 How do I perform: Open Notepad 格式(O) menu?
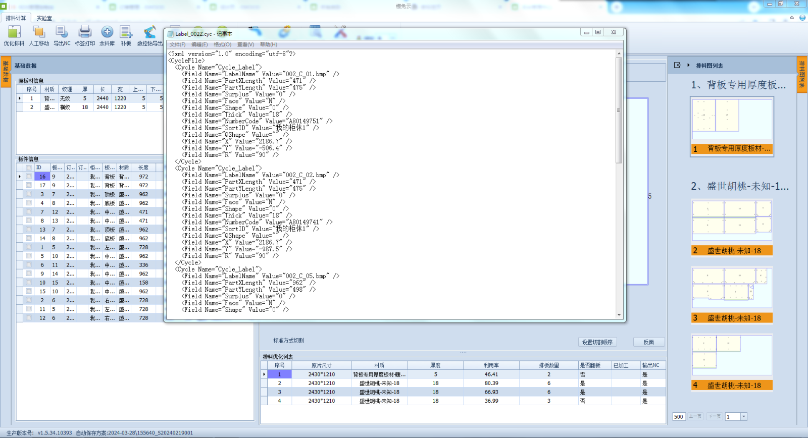click(x=222, y=44)
